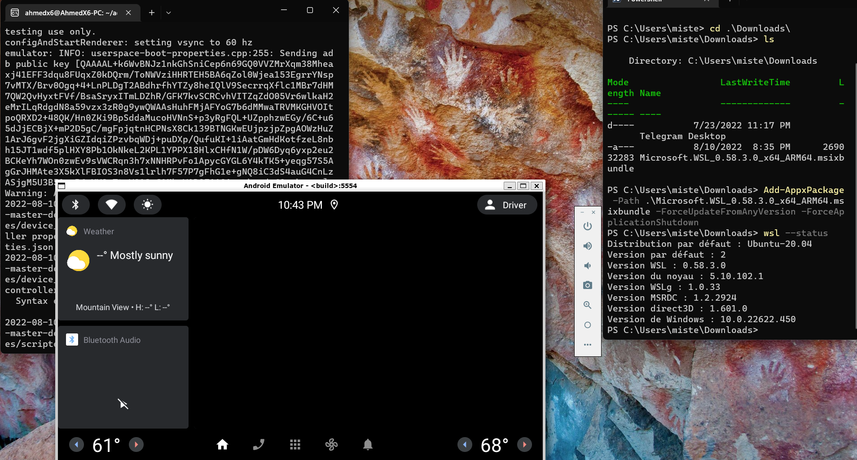The height and width of the screenshot is (460, 857).
Task: Expand the Bluetooth Audio card
Action: (x=123, y=340)
